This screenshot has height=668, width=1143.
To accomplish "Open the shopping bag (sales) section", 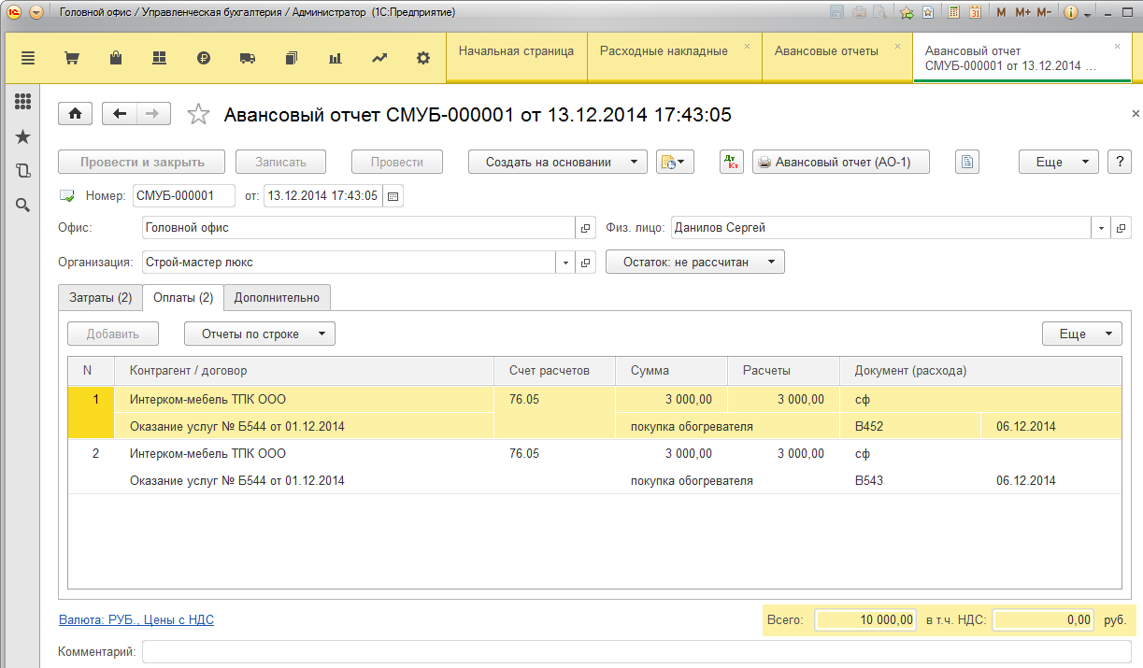I will coord(116,58).
